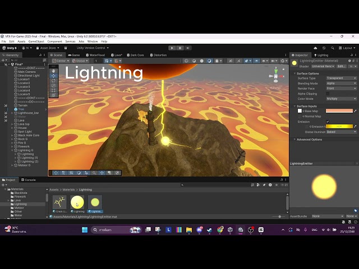Open material presets icon in Inspector
The width and height of the screenshot is (359, 269).
click(353, 61)
